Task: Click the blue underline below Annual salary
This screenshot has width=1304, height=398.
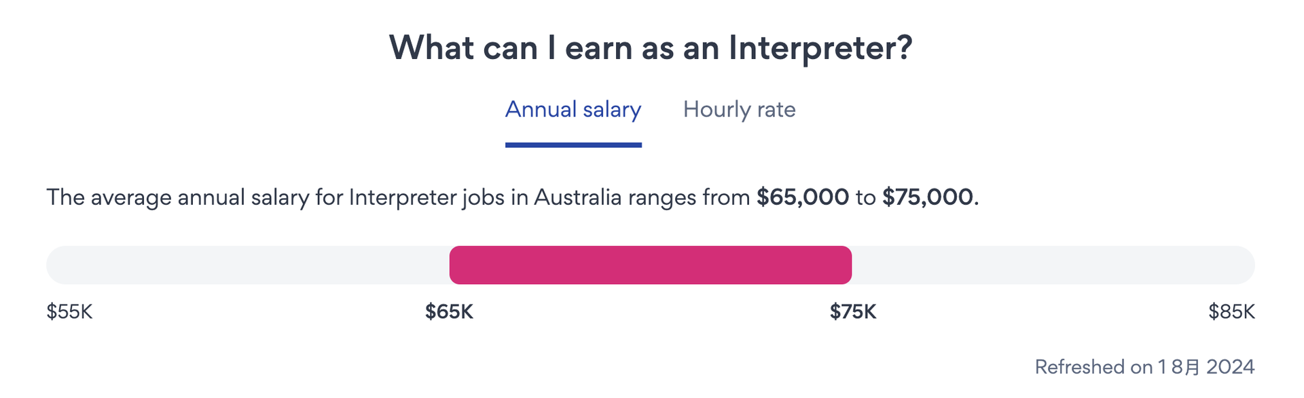Action: (x=573, y=145)
